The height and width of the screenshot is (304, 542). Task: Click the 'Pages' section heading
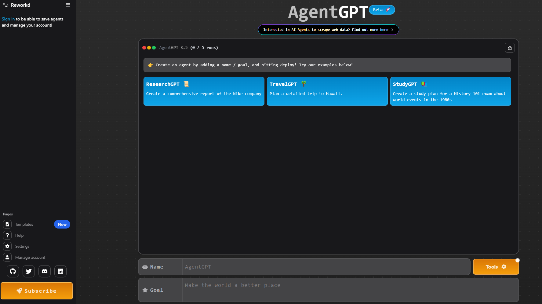point(8,214)
